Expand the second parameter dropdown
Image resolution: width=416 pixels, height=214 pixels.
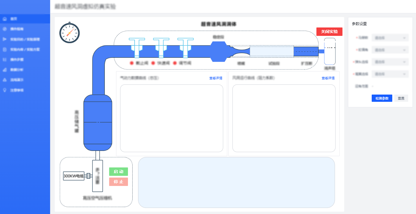point(390,50)
